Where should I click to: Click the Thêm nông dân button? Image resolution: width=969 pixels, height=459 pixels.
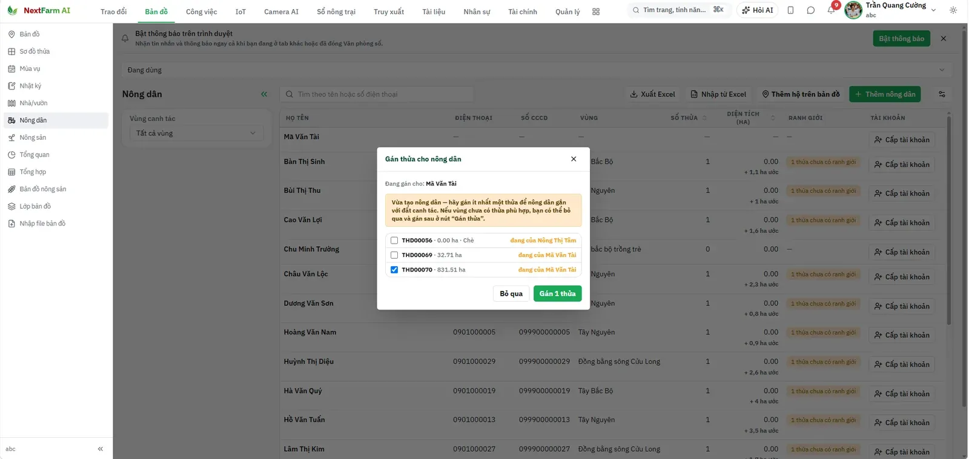(885, 94)
